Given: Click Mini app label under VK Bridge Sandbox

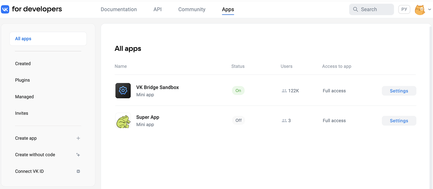Looking at the screenshot, I should [x=145, y=94].
